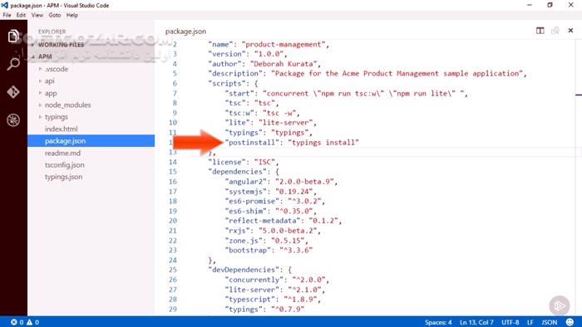Image resolution: width=582 pixels, height=327 pixels.
Task: Expand the node_modules folder
Action: [67, 105]
